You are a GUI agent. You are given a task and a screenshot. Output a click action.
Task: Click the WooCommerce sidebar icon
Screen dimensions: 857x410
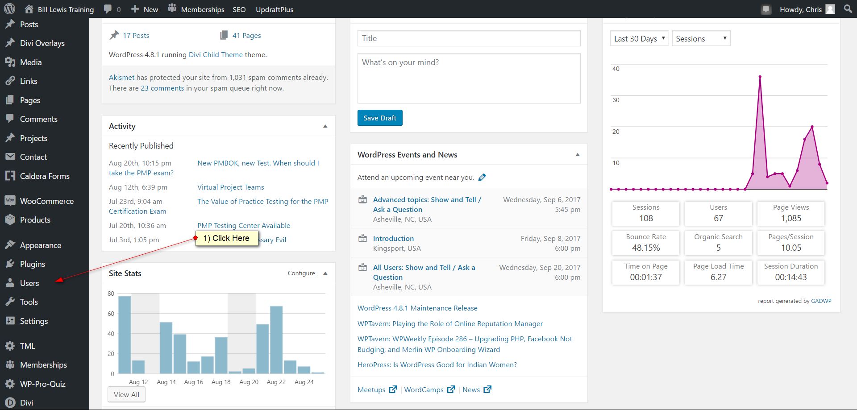coord(10,201)
